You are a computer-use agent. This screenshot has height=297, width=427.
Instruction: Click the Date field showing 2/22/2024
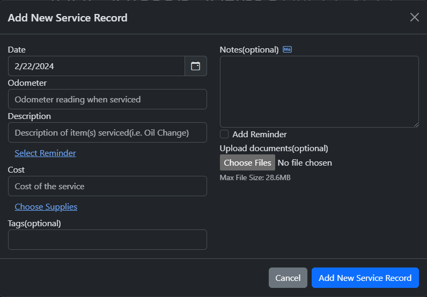(x=97, y=66)
